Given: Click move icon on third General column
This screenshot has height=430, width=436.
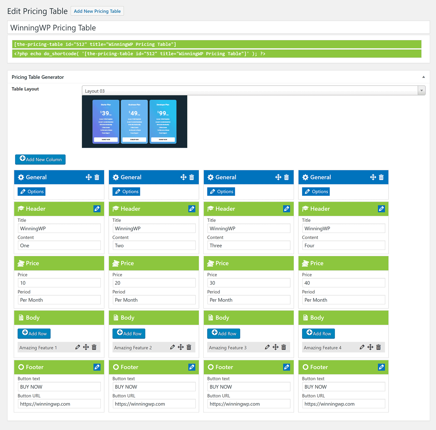Looking at the screenshot, I should coord(278,177).
